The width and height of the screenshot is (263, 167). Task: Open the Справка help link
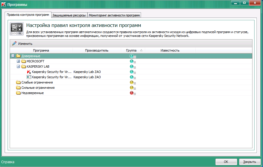pyautogui.click(x=8, y=162)
